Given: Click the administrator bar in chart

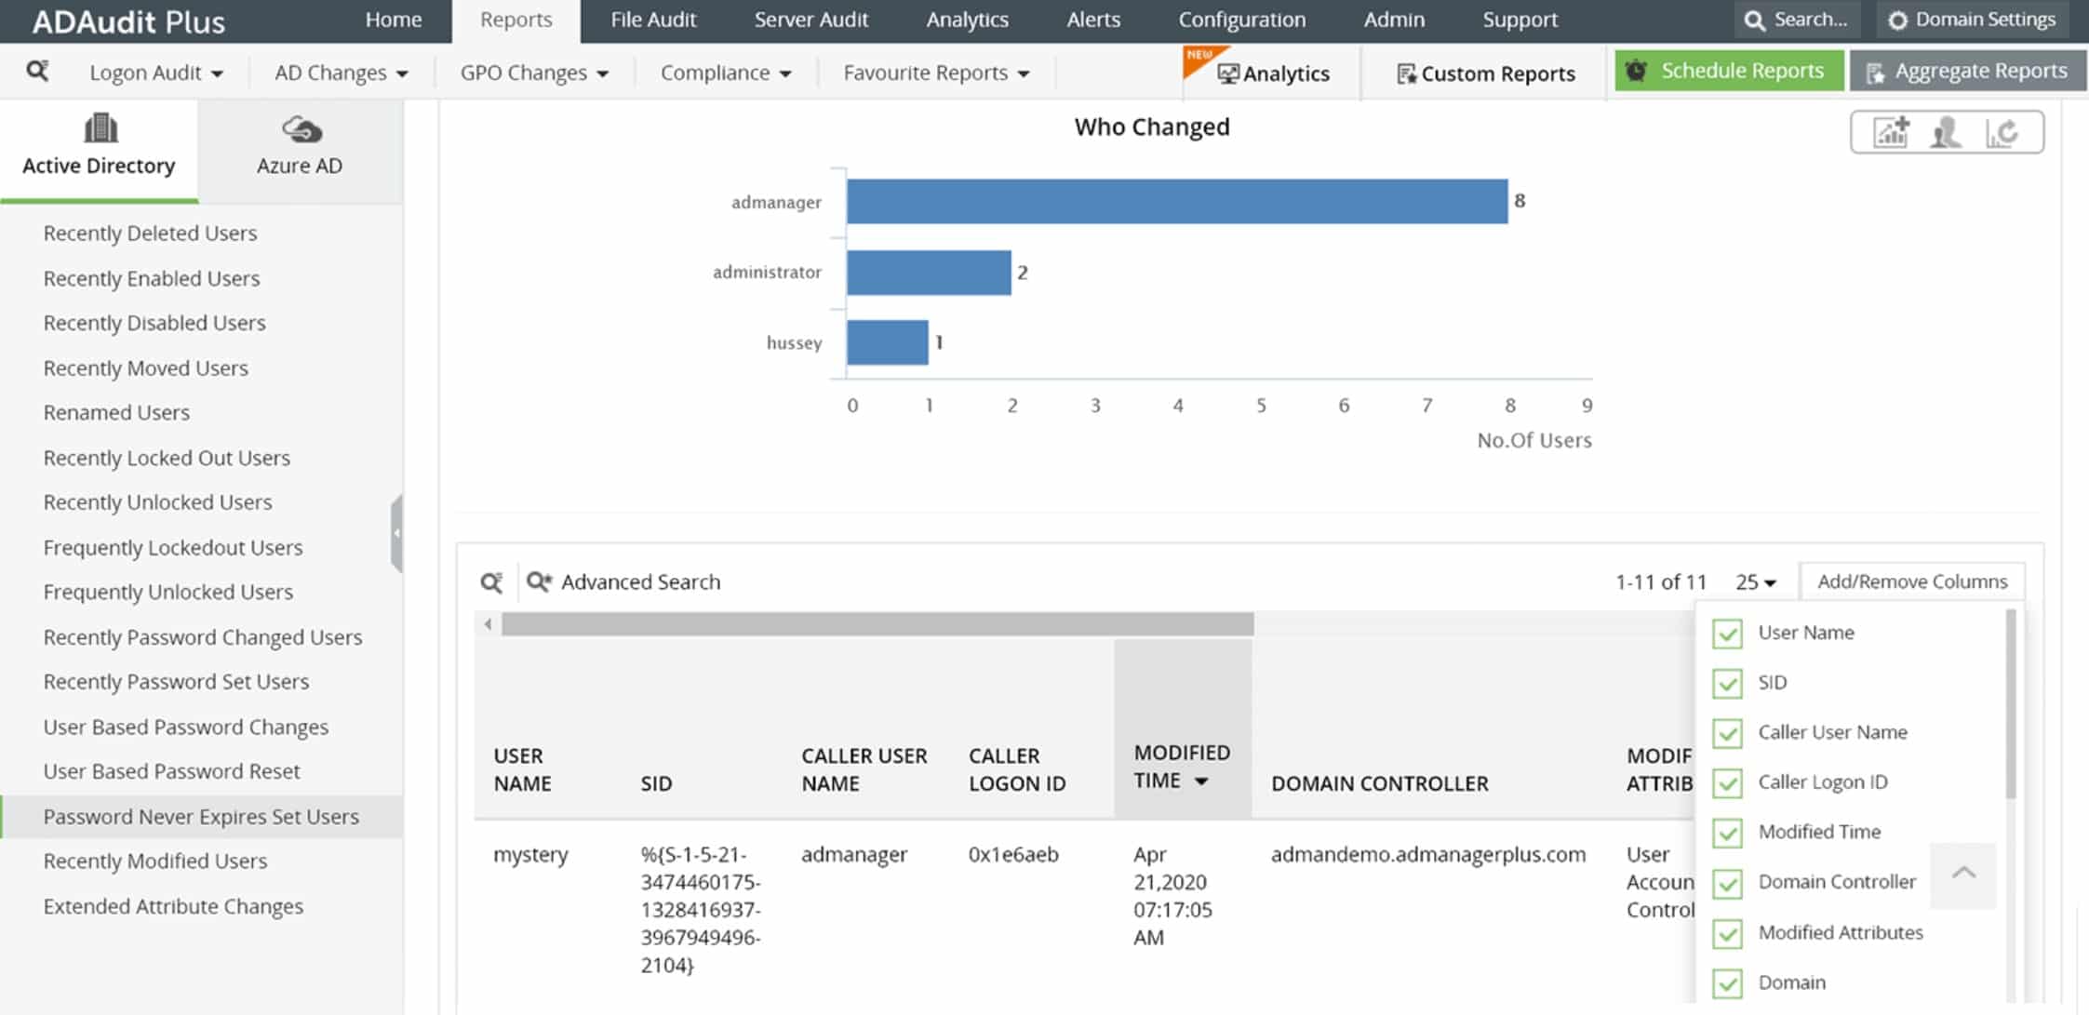Looking at the screenshot, I should pos(929,273).
